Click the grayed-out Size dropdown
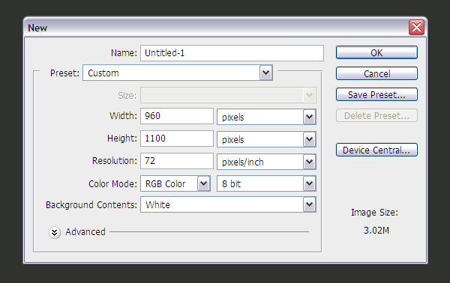450x283 pixels. click(x=228, y=95)
